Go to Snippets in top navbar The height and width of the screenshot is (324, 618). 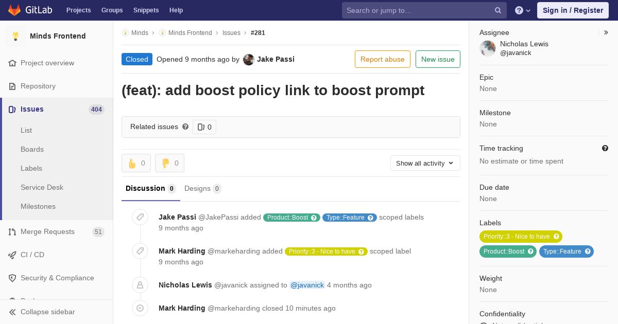pyautogui.click(x=146, y=10)
